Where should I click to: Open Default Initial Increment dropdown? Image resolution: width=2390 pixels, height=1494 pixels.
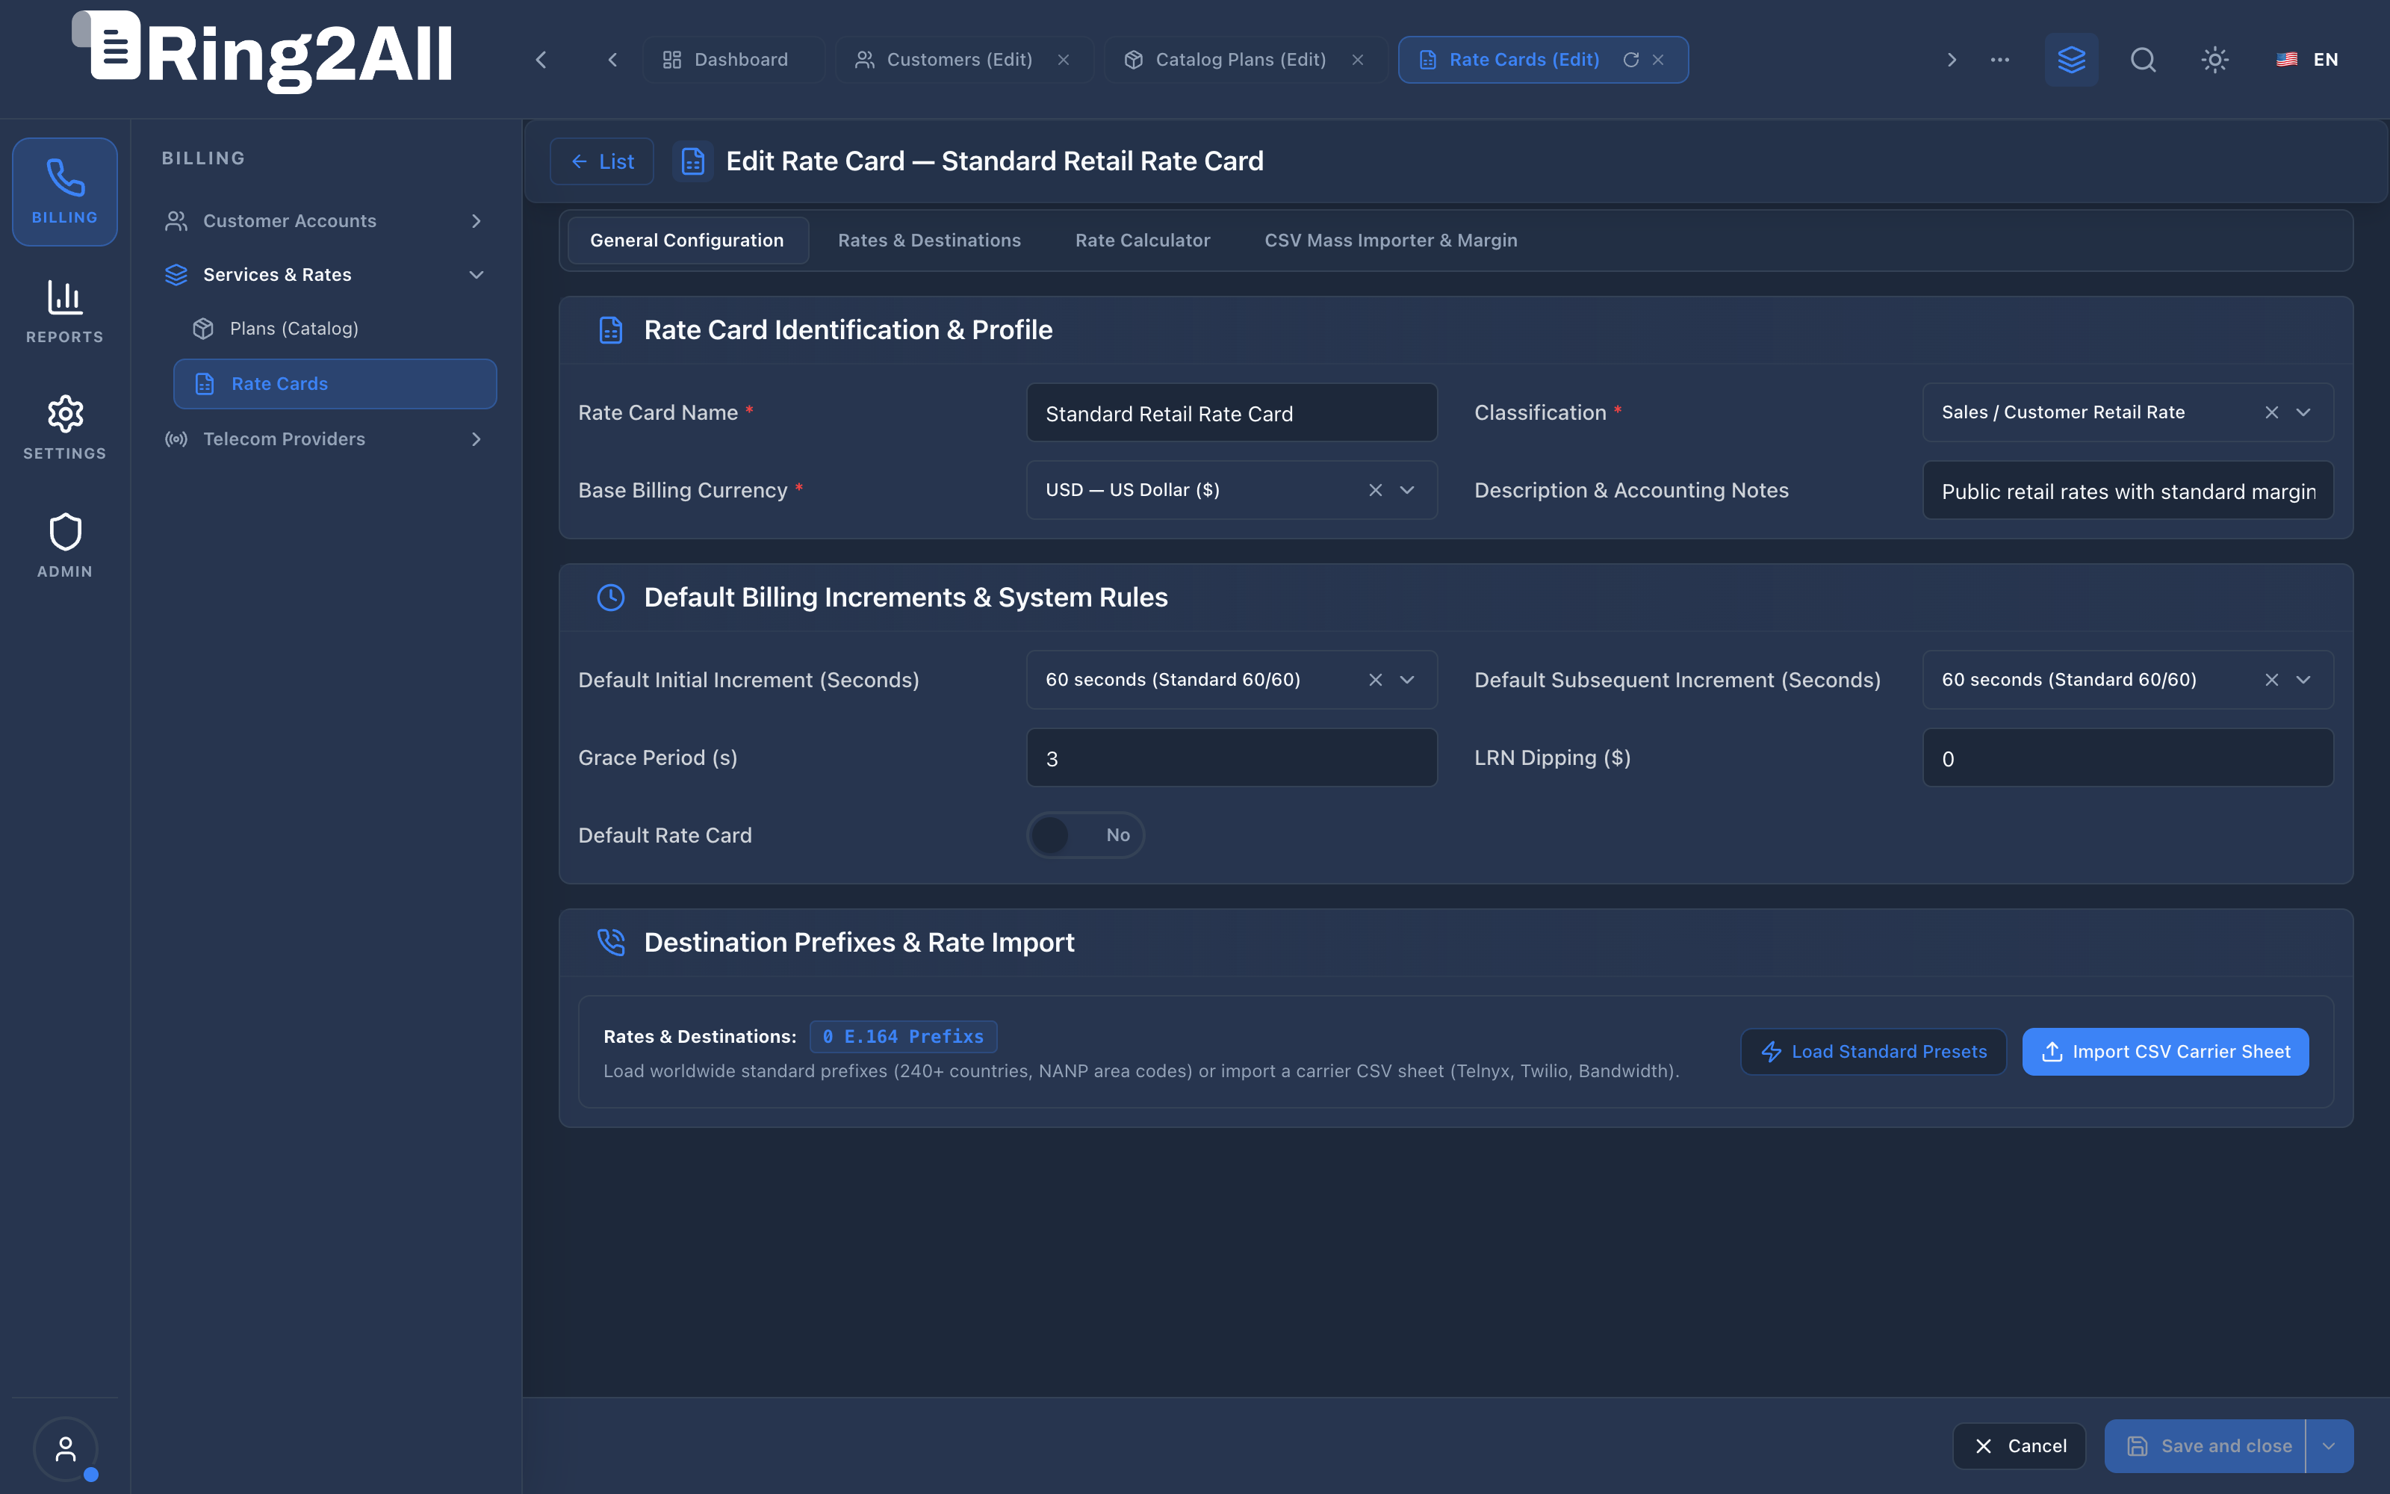click(1407, 680)
